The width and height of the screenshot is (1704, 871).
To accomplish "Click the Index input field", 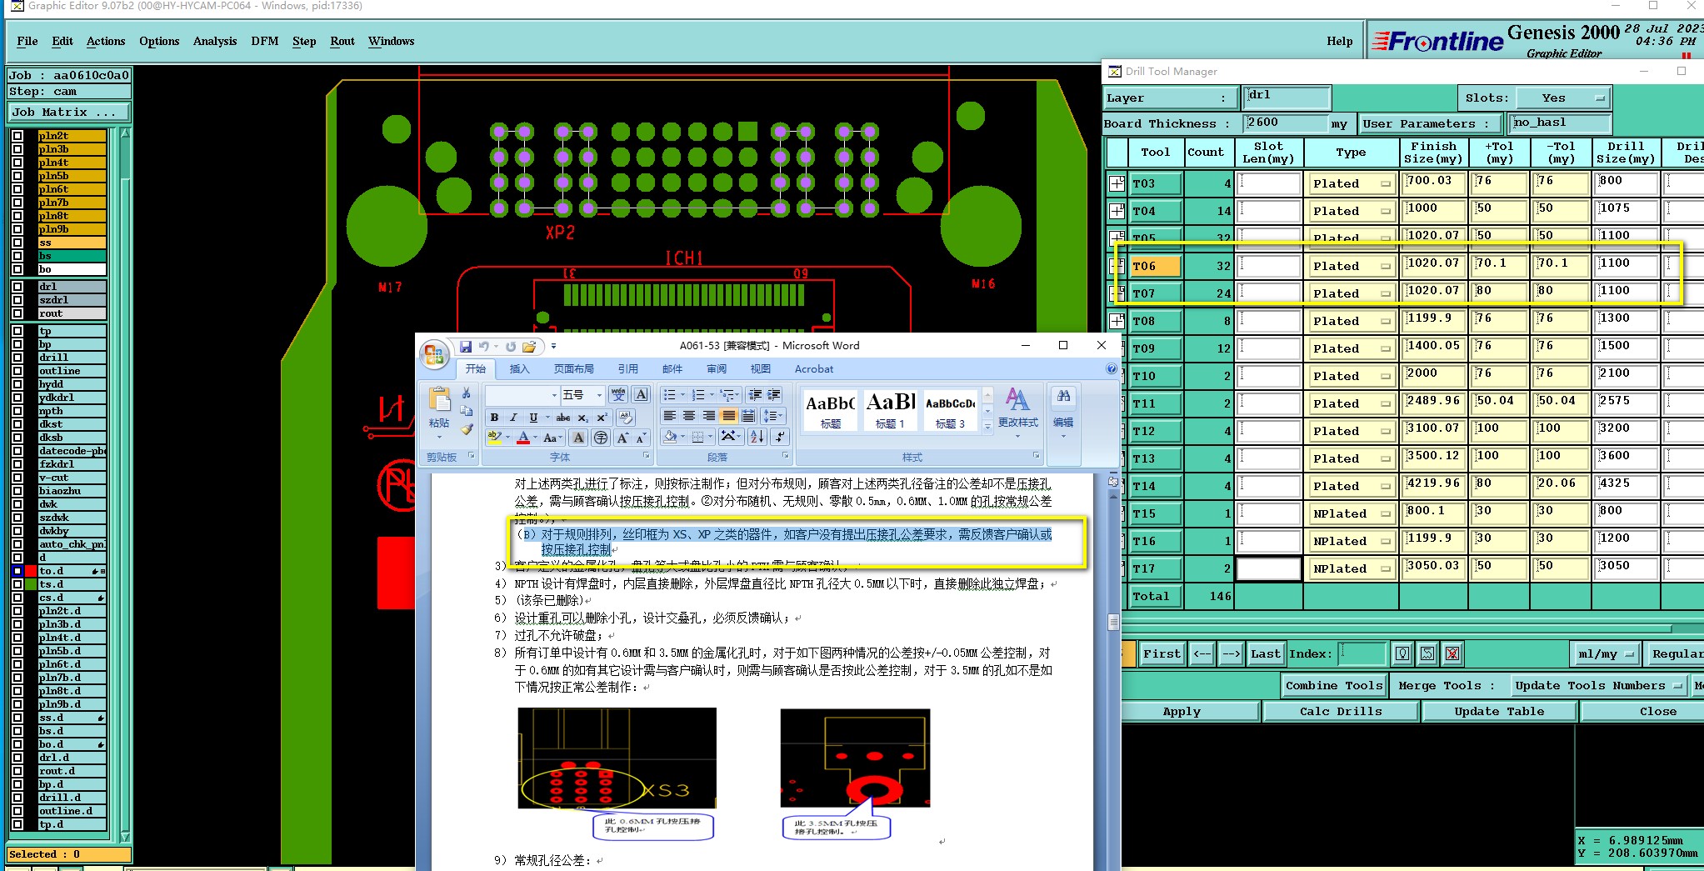I will pos(1362,653).
